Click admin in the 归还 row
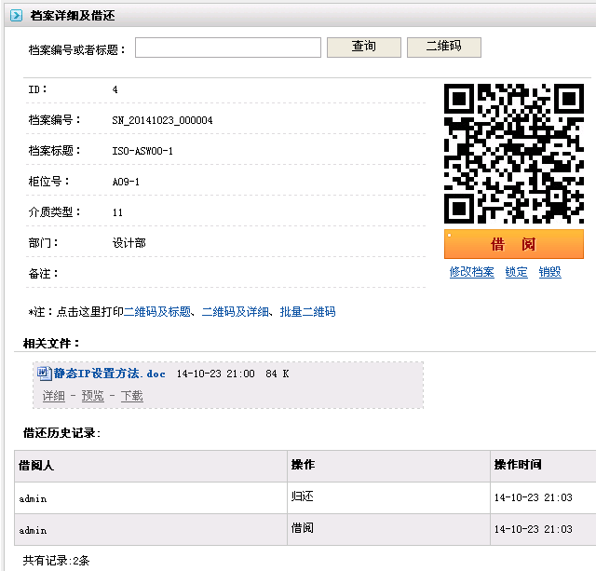Screen dimensions: 596x571 coord(33,498)
